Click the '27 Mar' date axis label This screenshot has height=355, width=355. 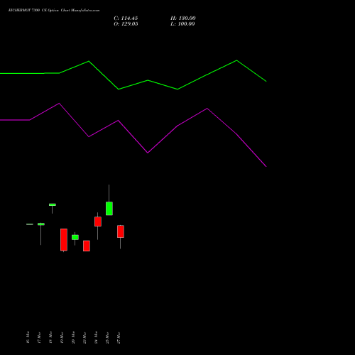point(119,337)
